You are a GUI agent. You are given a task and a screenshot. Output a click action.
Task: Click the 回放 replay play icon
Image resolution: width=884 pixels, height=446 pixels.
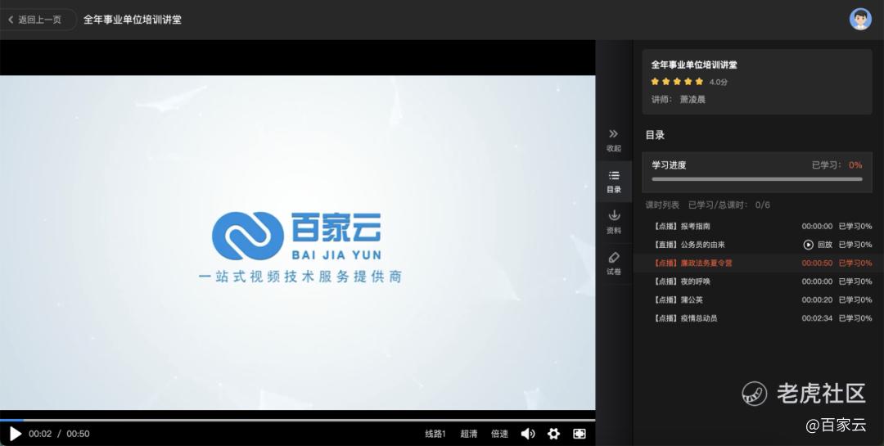809,245
